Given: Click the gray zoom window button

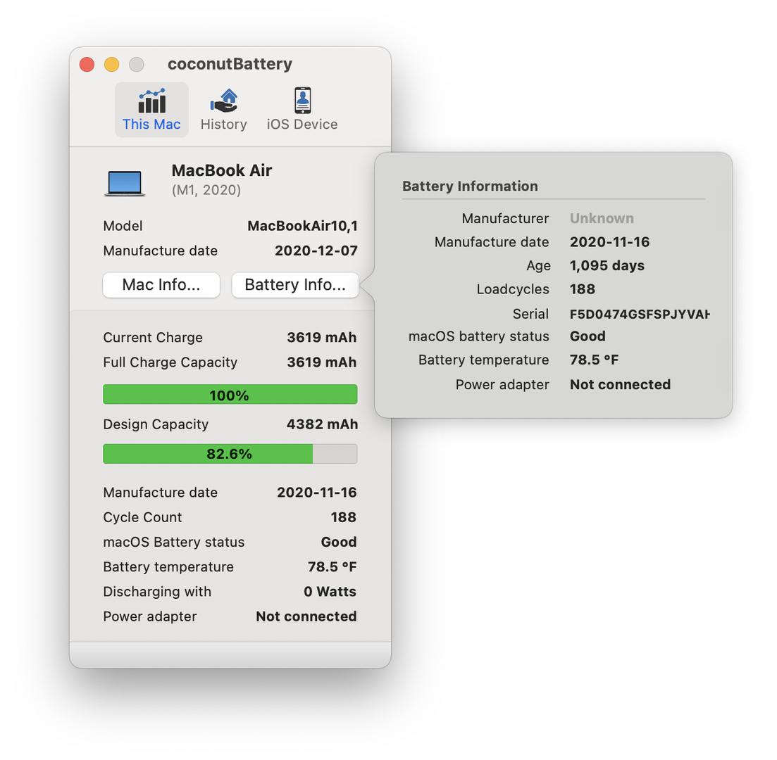Looking at the screenshot, I should tap(136, 64).
